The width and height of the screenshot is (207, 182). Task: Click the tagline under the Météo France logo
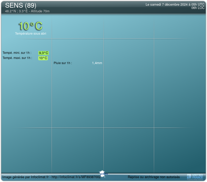tap(195, 179)
